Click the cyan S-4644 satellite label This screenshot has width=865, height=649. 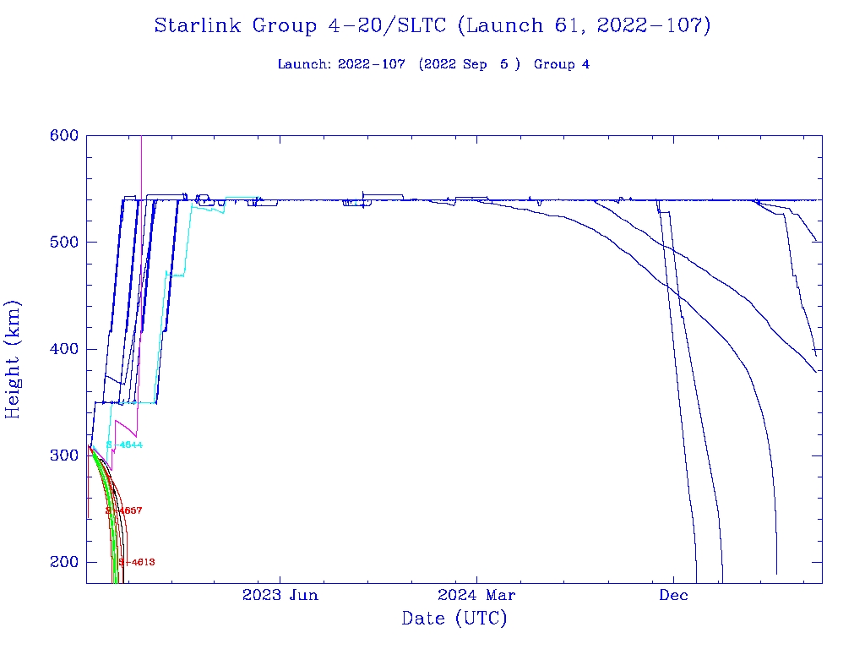pos(124,444)
